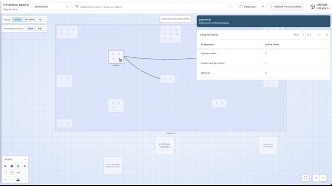
Task: Click the payments namespace node in graph
Action: click(116, 56)
